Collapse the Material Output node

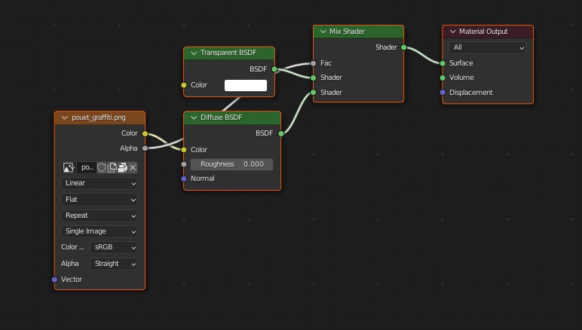coord(452,32)
